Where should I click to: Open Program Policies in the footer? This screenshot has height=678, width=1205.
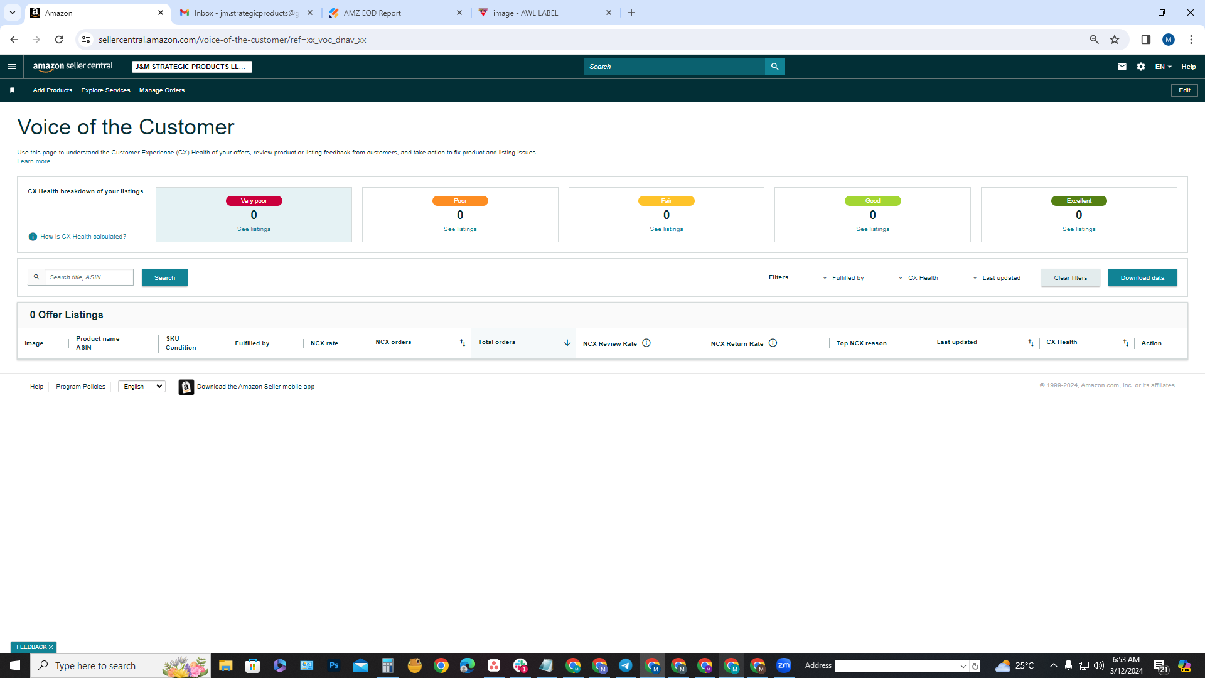click(x=80, y=387)
